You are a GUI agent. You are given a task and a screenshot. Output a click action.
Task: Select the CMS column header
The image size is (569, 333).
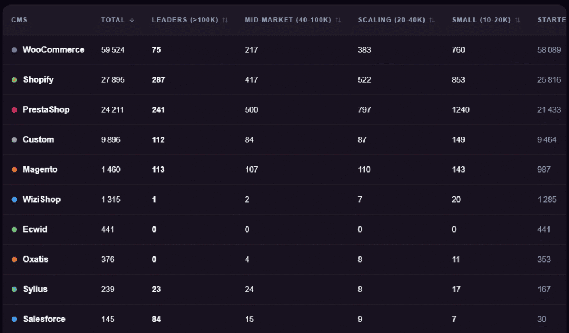coord(19,20)
